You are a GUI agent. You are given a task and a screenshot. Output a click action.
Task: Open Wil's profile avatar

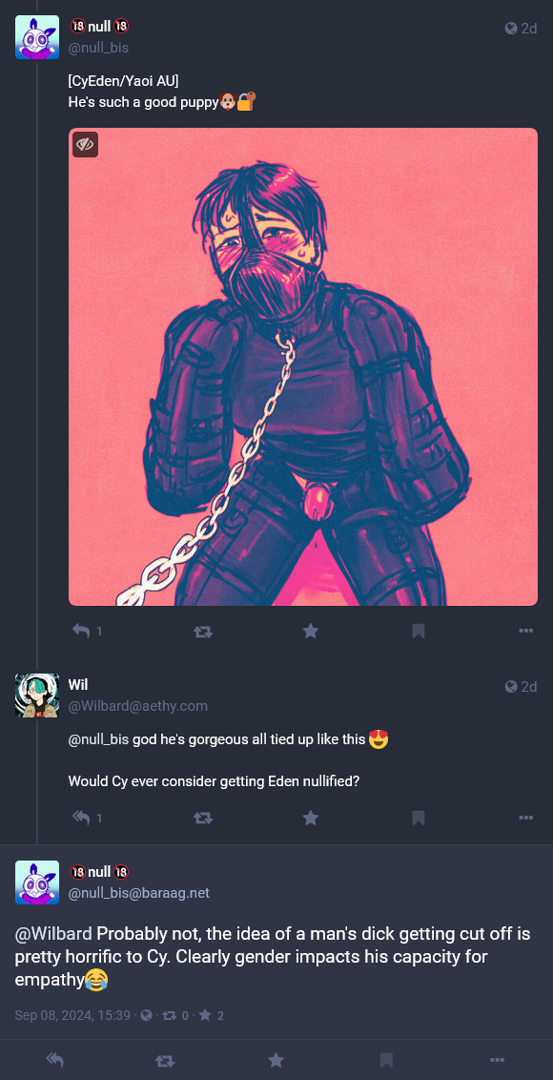[x=37, y=696]
